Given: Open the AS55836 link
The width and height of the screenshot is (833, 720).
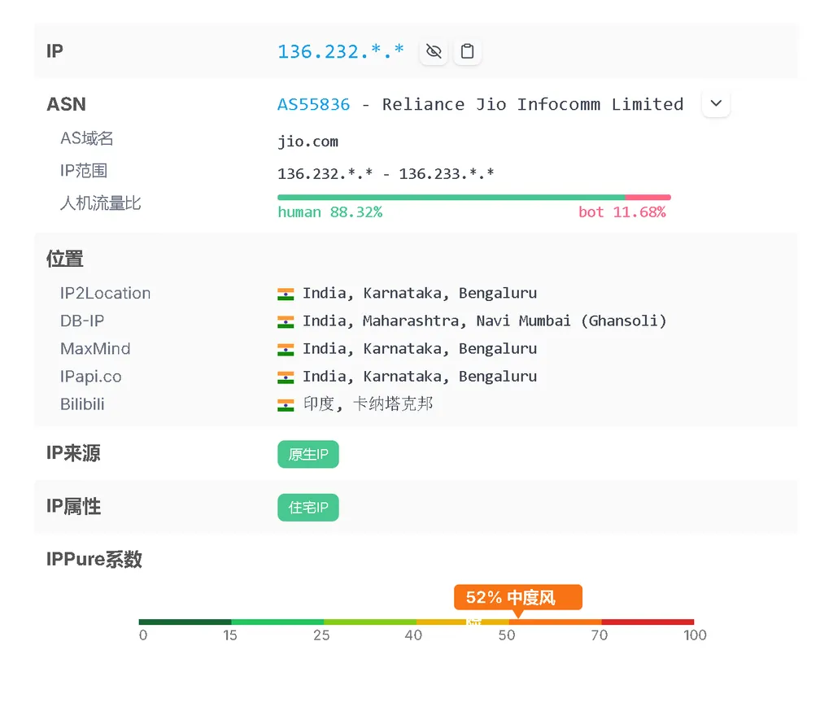Looking at the screenshot, I should pos(313,104).
